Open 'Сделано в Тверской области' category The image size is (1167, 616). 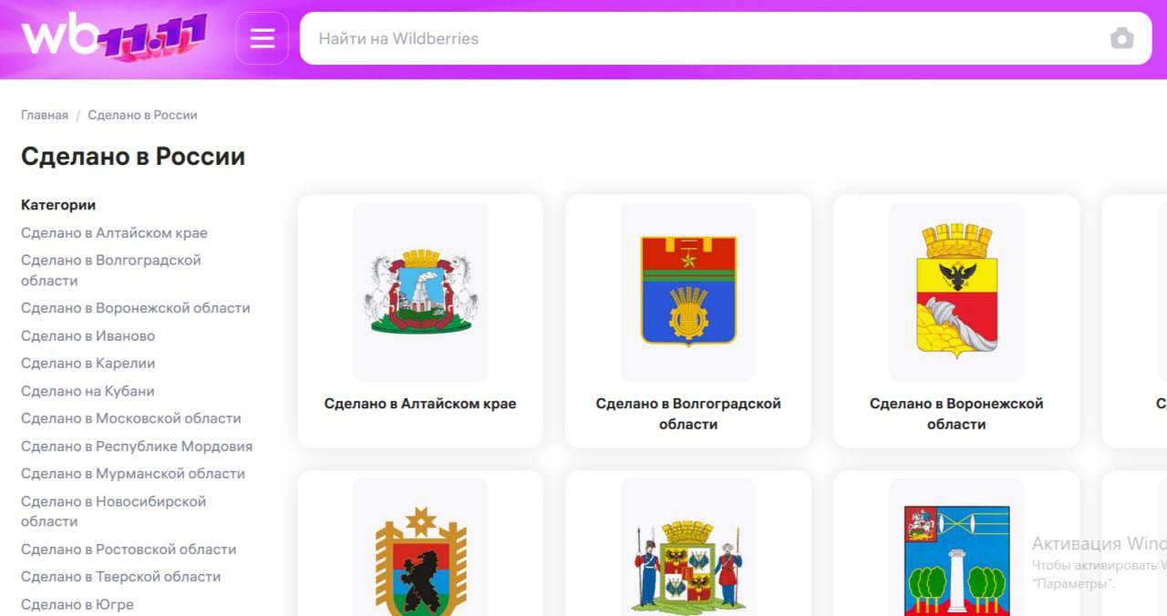[x=120, y=577]
